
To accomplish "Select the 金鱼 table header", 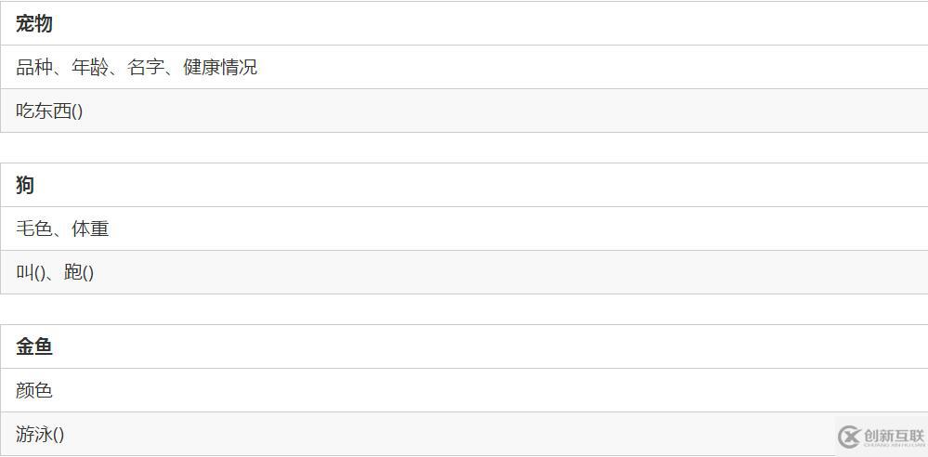I will tap(464, 346).
